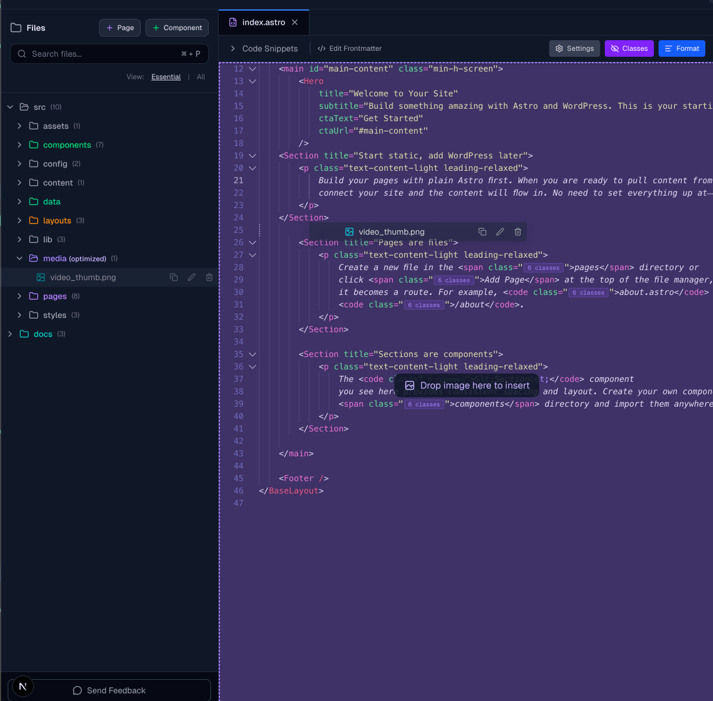Delete video_thumb.png with the trash icon
The image size is (713, 701).
[x=209, y=277]
